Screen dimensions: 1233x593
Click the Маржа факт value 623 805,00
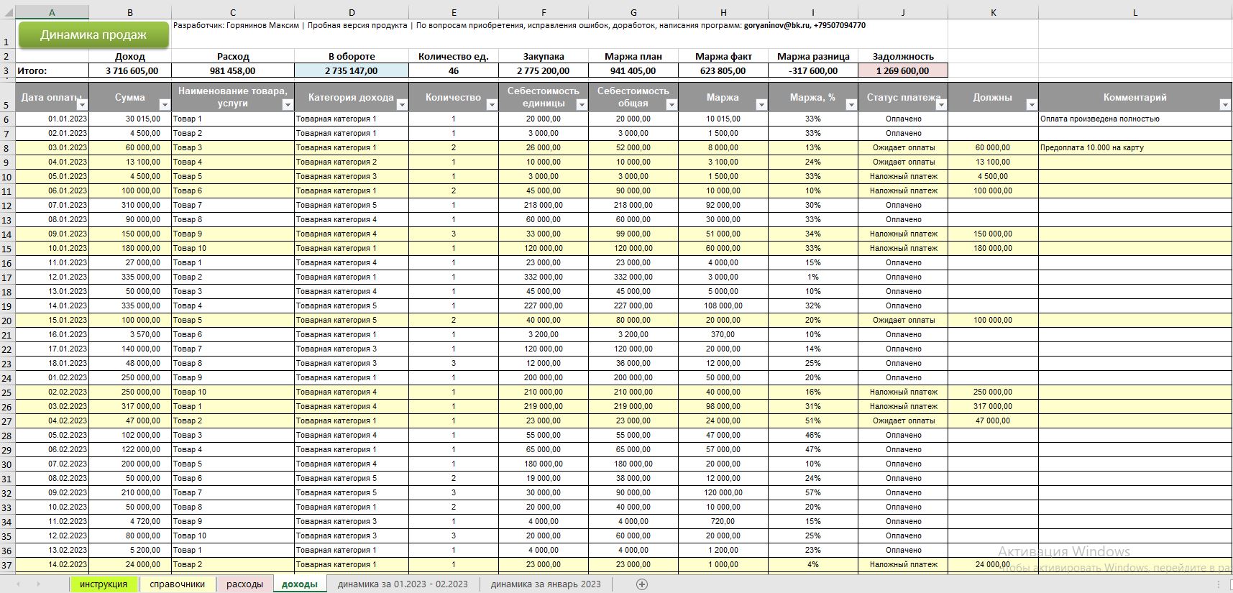(723, 70)
